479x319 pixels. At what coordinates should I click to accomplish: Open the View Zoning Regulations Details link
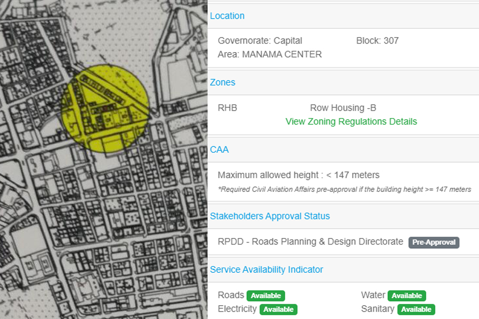pyautogui.click(x=351, y=122)
